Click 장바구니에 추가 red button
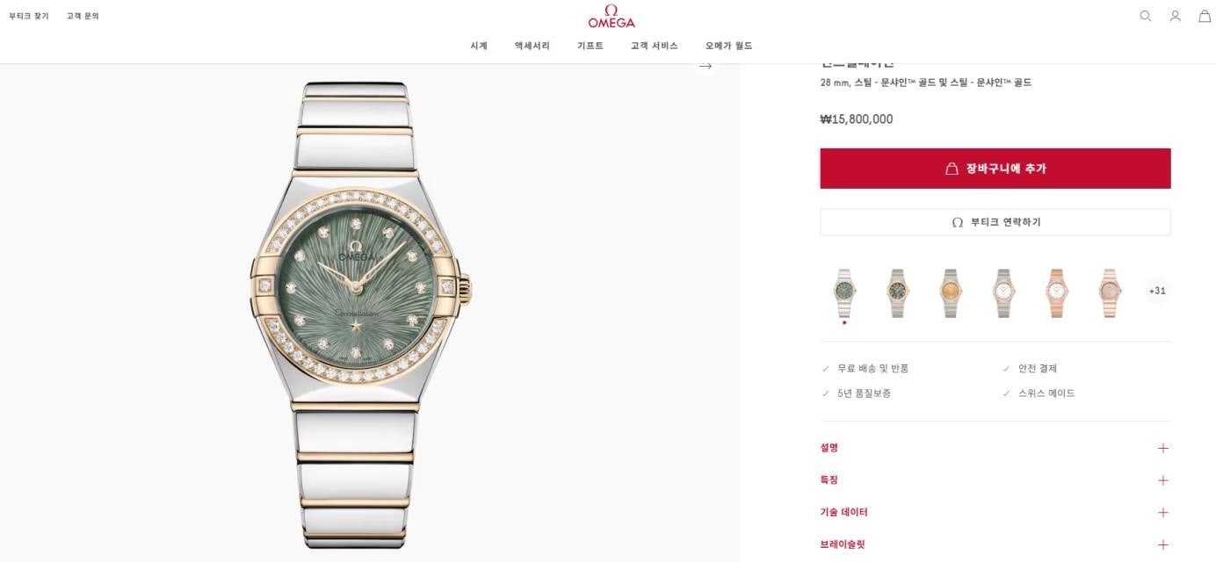 pyautogui.click(x=995, y=169)
